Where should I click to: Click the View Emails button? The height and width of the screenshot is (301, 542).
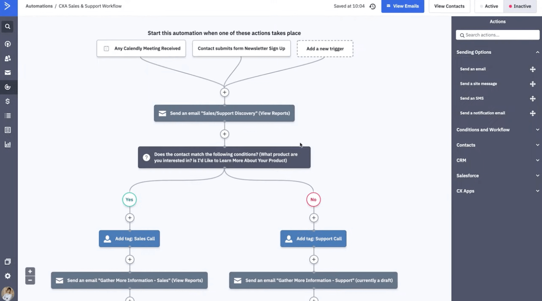(402, 6)
